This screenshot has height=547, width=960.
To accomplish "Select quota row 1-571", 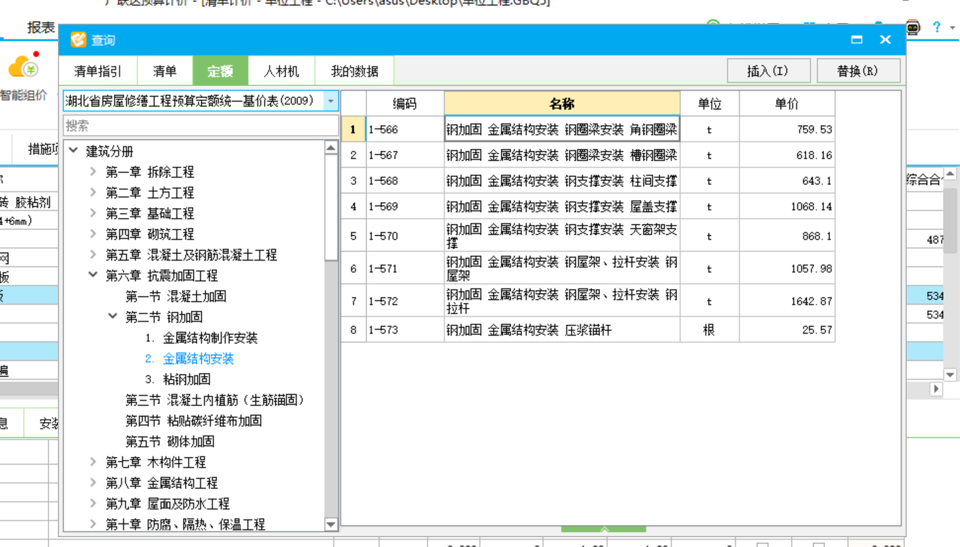I will tap(588, 269).
